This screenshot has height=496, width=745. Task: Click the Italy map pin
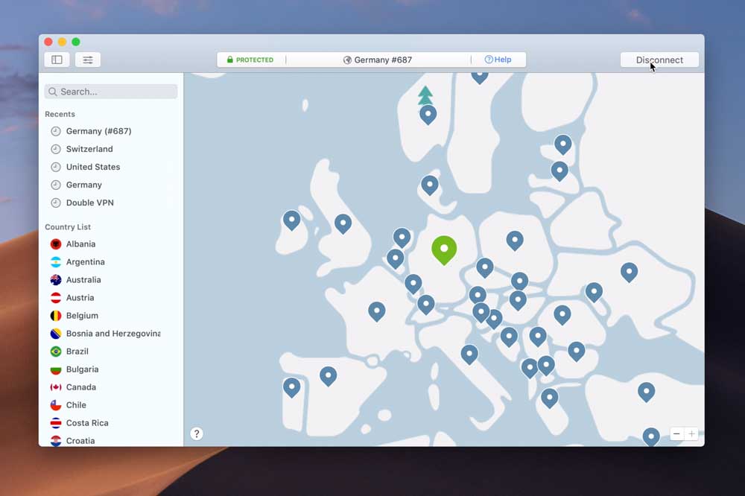469,354
